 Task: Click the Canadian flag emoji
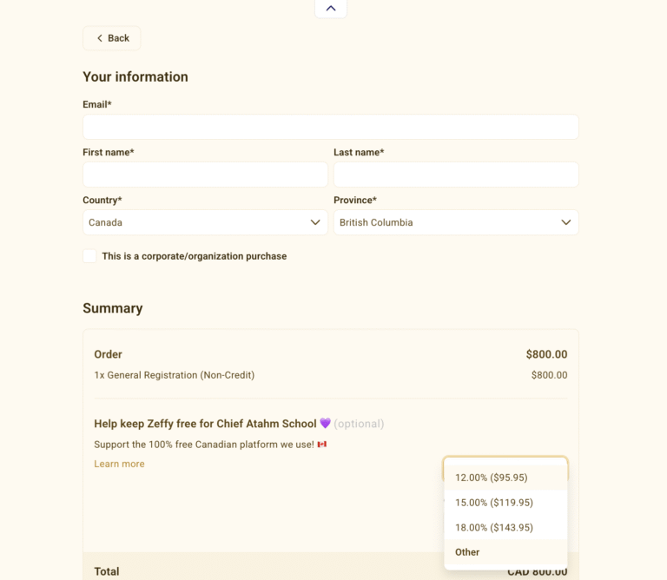[x=322, y=445]
